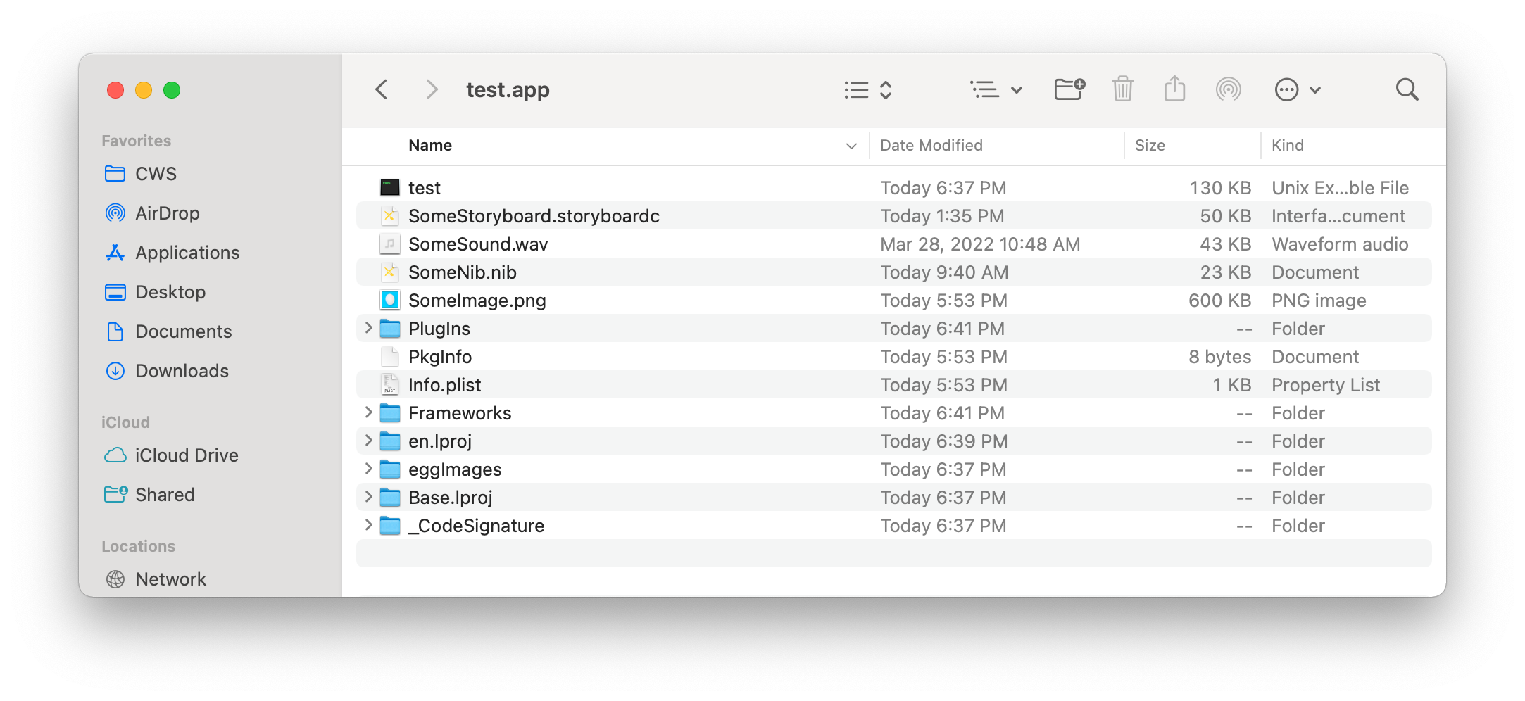Open the group-by options dropdown
1525x701 pixels.
click(x=996, y=89)
